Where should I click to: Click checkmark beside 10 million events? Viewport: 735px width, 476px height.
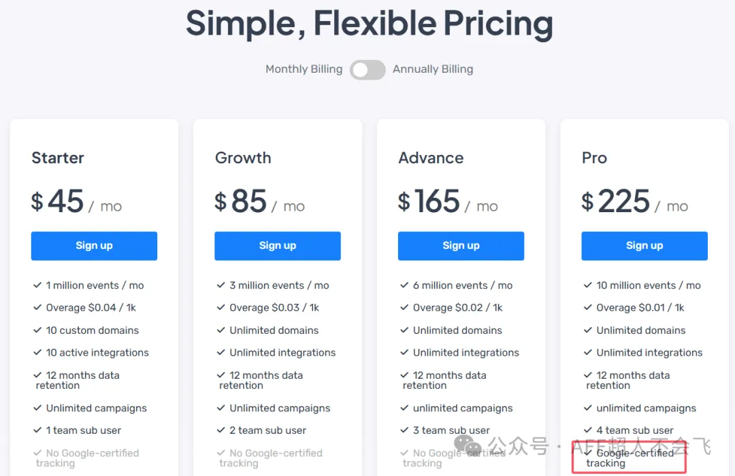coord(588,286)
